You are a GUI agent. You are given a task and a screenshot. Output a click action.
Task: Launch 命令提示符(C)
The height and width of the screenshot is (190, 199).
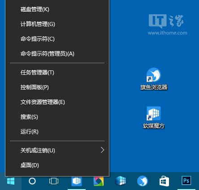click(57, 39)
